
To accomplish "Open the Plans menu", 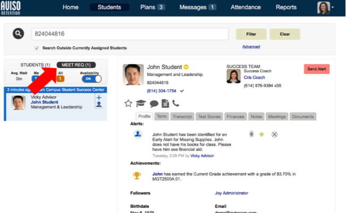I will coord(153,7).
